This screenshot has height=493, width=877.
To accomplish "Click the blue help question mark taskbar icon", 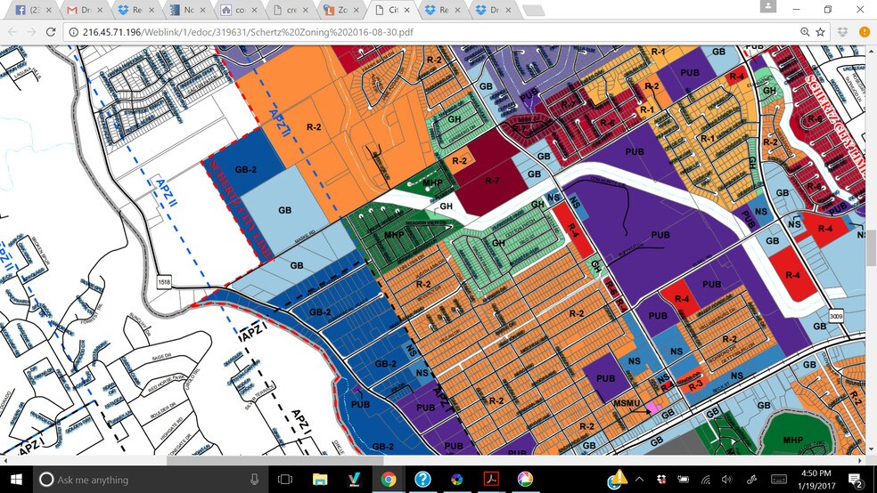I will (x=422, y=480).
